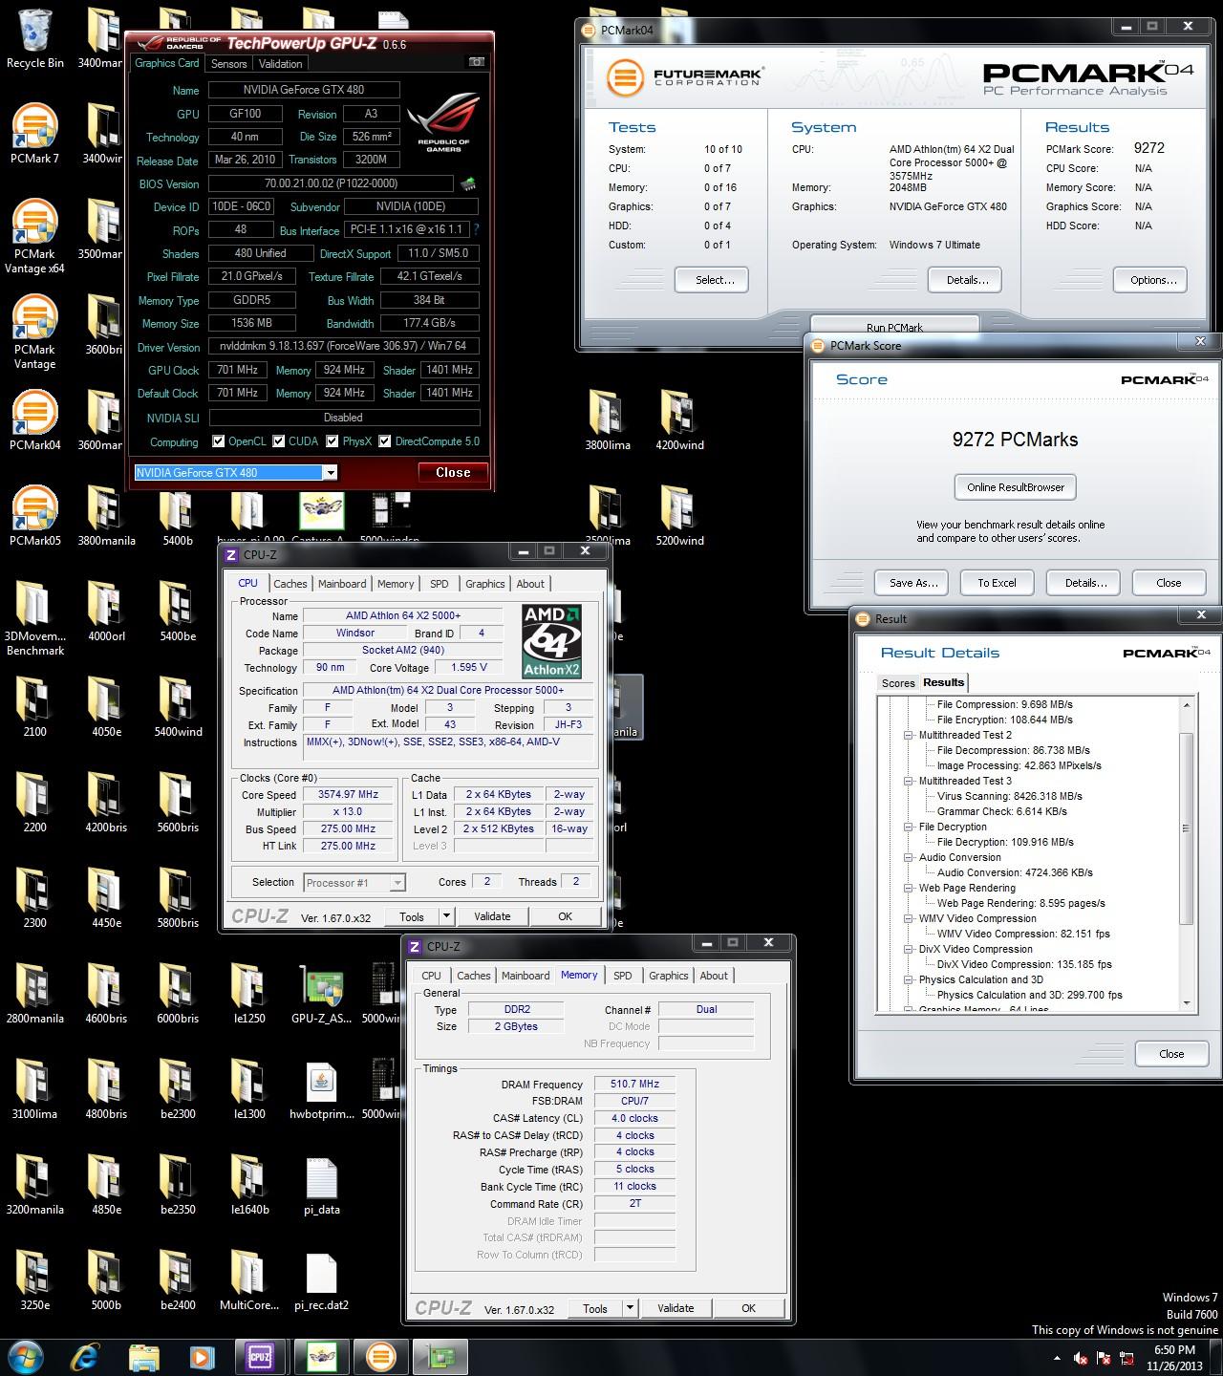Screen dimensions: 1223x1376
Task: Click the Online ResultBrowser button
Action: (1016, 487)
